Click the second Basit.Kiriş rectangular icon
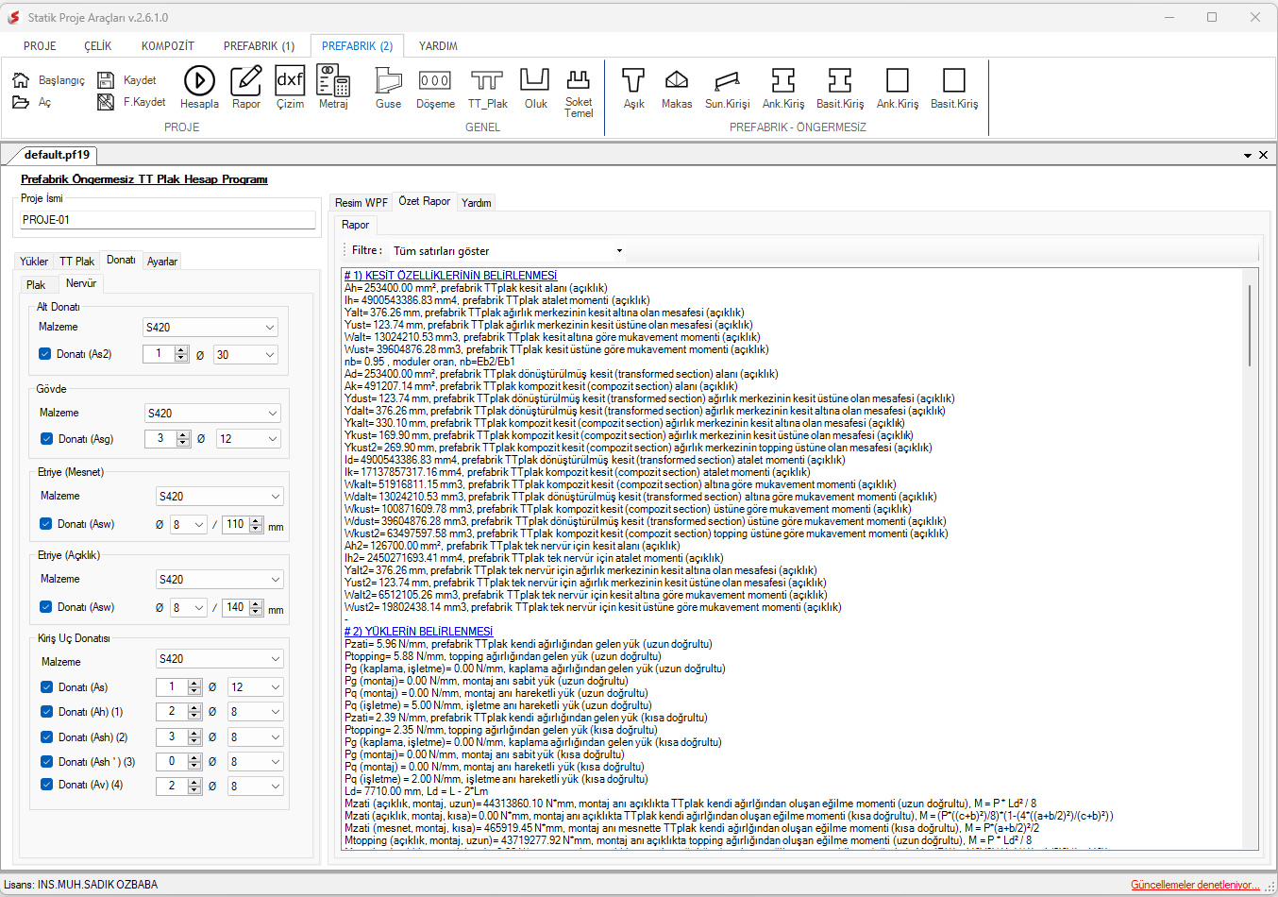 point(954,80)
